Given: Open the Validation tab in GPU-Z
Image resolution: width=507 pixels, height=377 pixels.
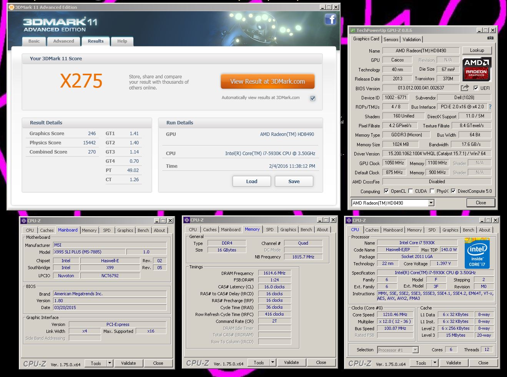Looking at the screenshot, I should [412, 40].
